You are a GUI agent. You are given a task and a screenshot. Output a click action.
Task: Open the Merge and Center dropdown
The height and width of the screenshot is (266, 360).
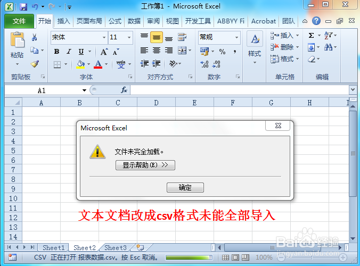click(x=190, y=50)
